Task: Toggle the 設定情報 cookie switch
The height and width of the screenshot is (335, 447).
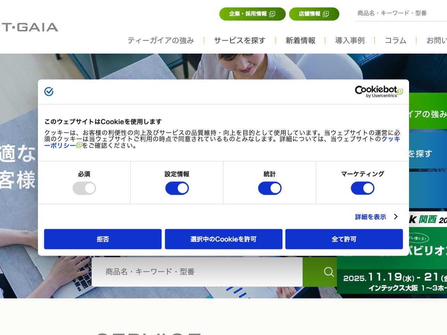Action: point(177,188)
